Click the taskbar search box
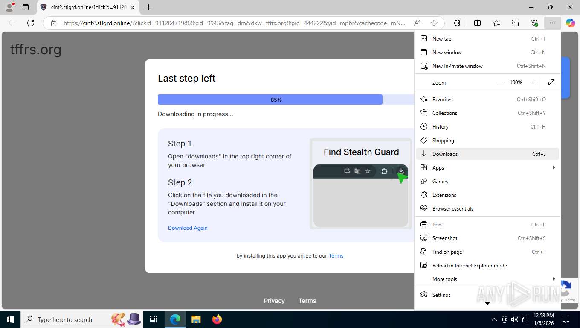 tap(81, 319)
